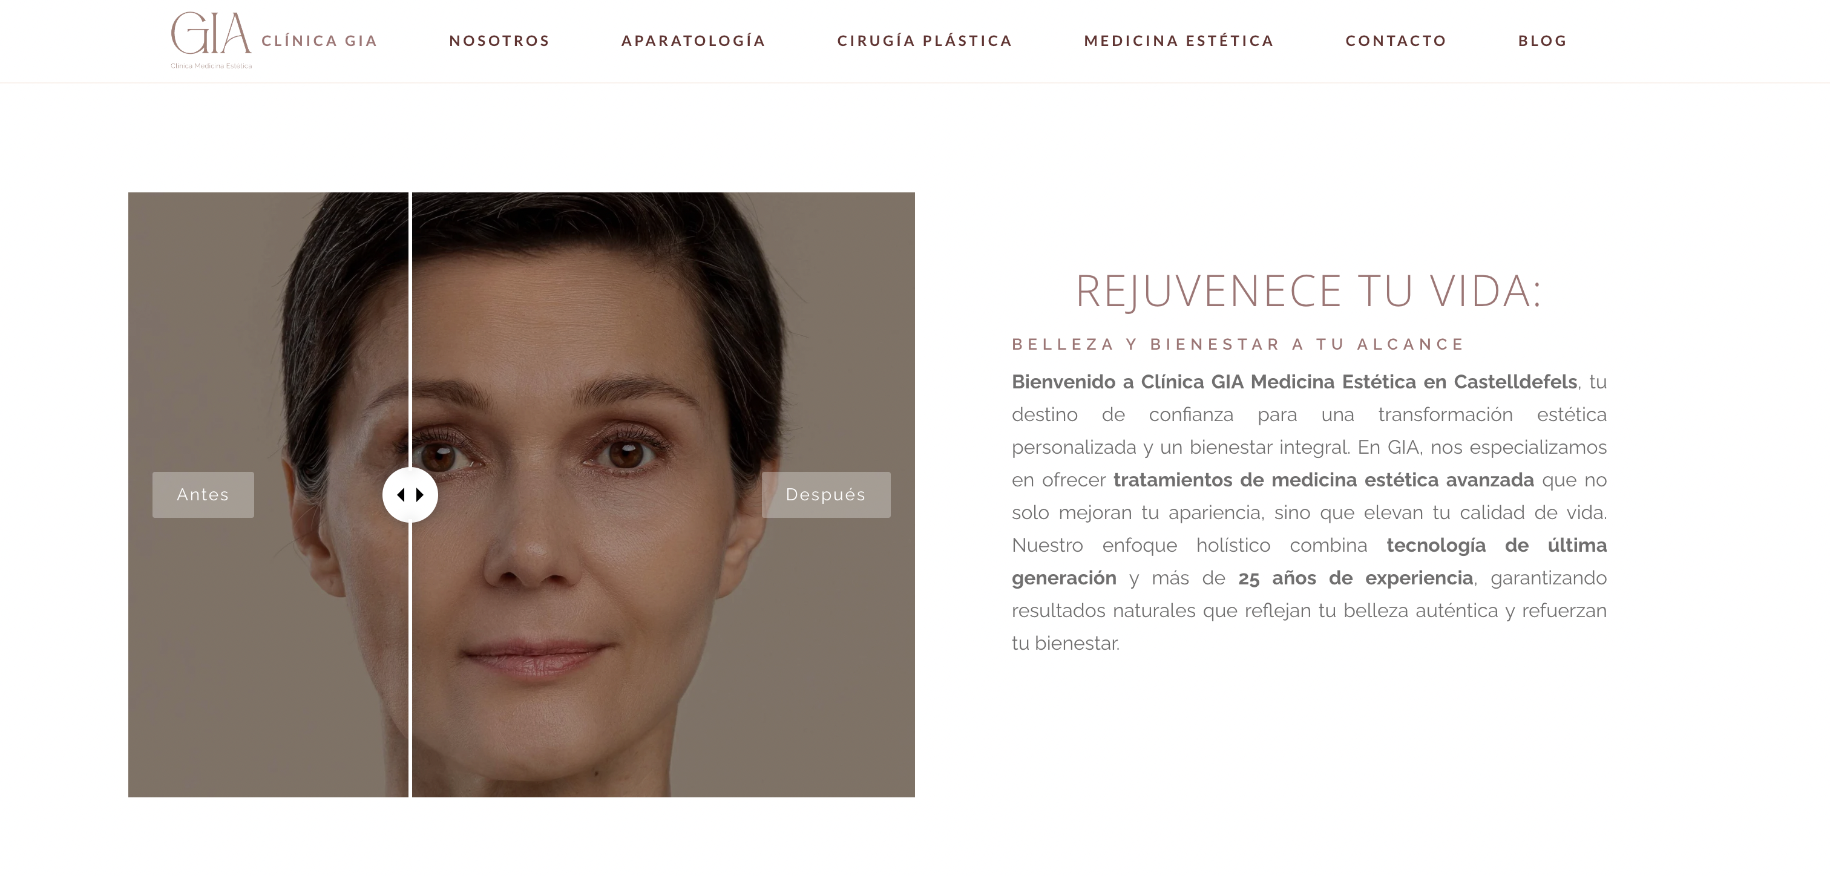The height and width of the screenshot is (876, 1830).
Task: Open the BLOG link
Action: (1543, 41)
